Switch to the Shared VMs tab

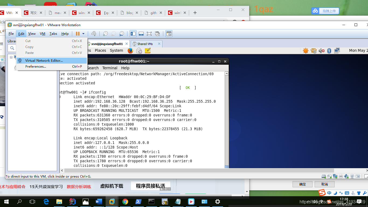coord(145,44)
